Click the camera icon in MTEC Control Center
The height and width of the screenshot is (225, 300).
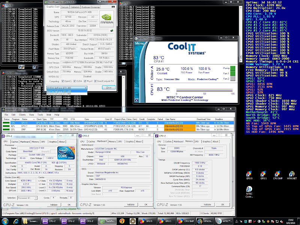[x=136, y=100]
